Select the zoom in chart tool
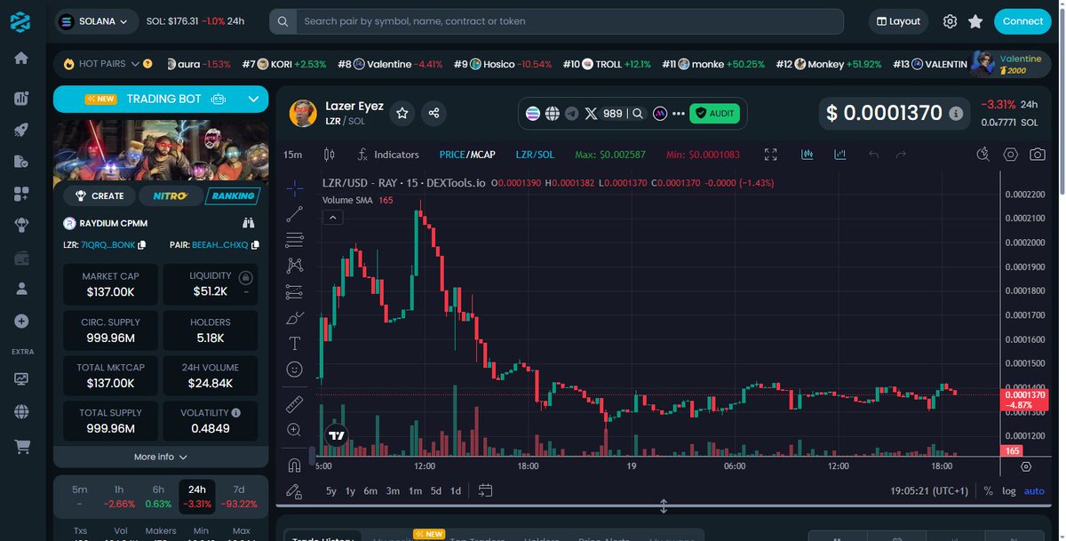The height and width of the screenshot is (541, 1066). click(295, 430)
